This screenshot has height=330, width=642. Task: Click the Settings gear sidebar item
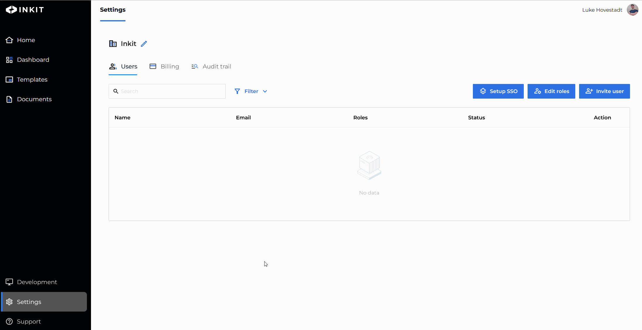(x=29, y=302)
